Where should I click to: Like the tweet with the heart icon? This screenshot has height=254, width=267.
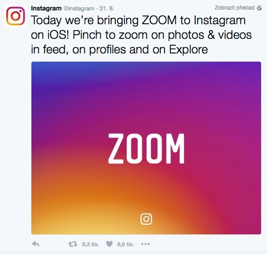click(x=109, y=244)
